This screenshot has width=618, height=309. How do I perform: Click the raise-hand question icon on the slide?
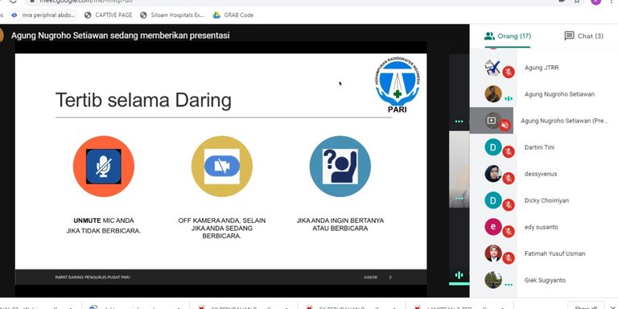[340, 167]
